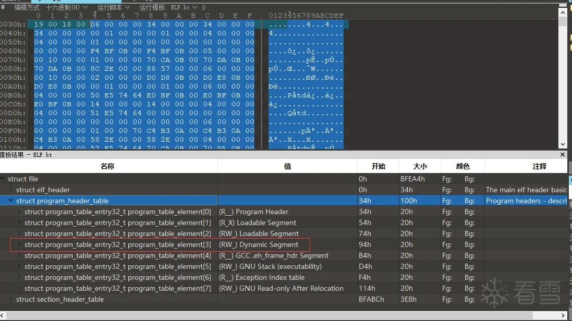This screenshot has height=321, width=572.
Task: Expand the struct section_header_table node
Action: (x=10, y=299)
